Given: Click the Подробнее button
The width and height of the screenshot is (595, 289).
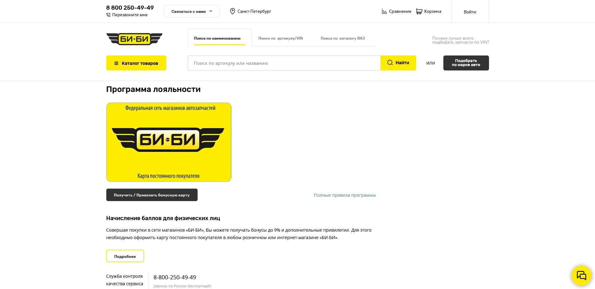Looking at the screenshot, I should click(x=125, y=256).
